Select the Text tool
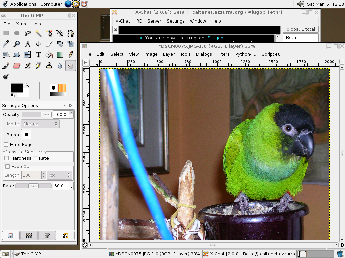Image resolution: width=345 pixels, height=258 pixels. coord(38,55)
